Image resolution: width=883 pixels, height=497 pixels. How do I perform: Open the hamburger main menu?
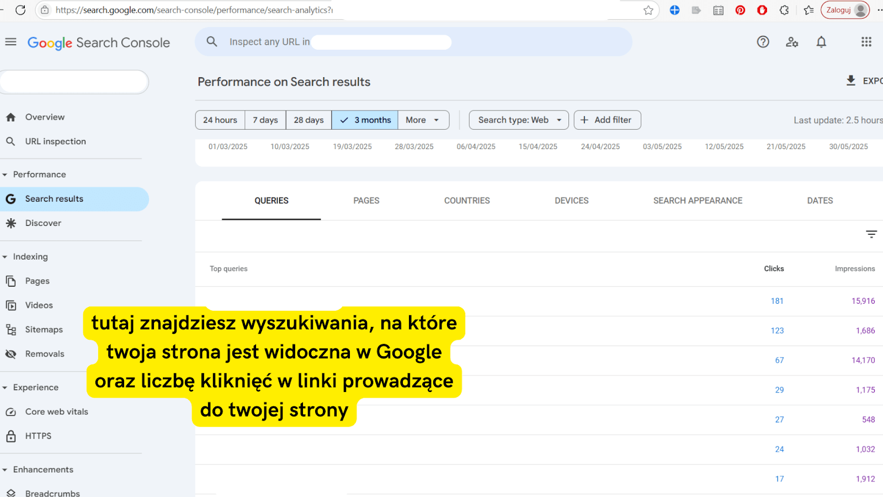10,42
